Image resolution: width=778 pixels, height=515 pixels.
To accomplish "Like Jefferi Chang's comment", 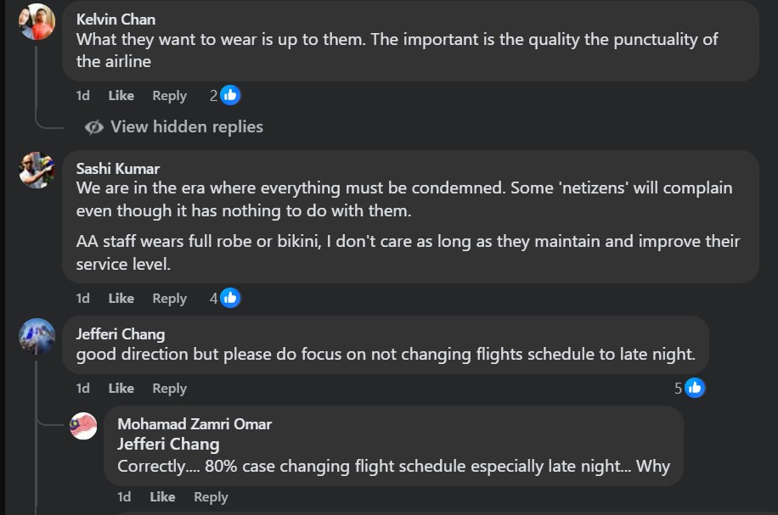I will (121, 389).
